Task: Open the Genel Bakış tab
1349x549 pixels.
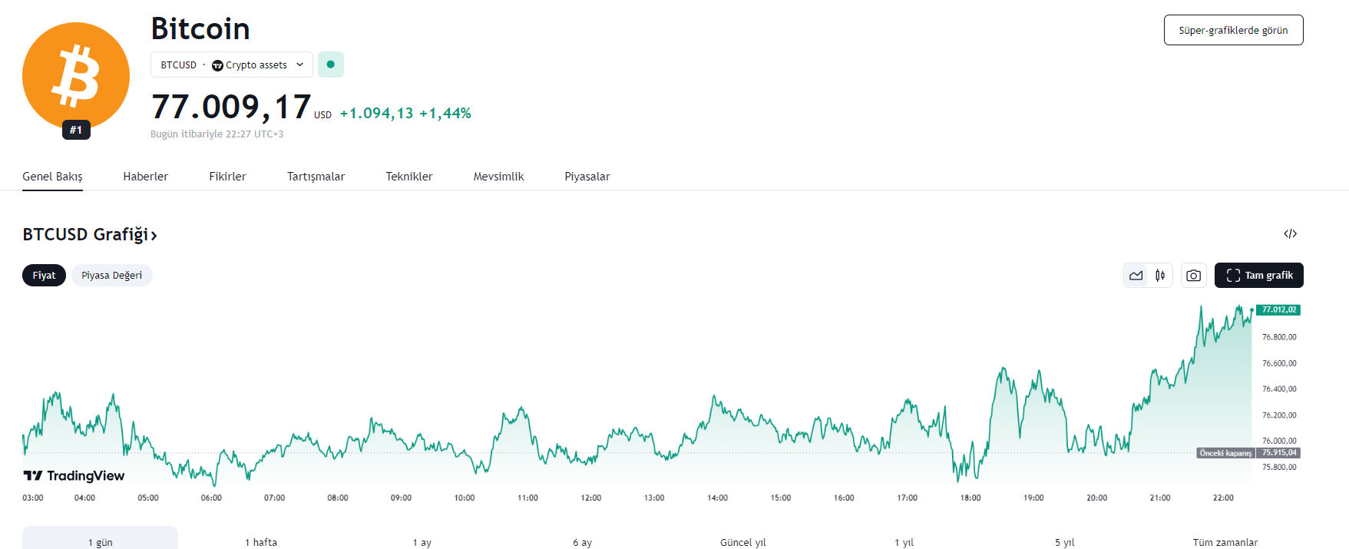Action: click(52, 177)
